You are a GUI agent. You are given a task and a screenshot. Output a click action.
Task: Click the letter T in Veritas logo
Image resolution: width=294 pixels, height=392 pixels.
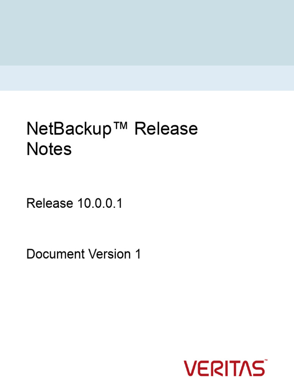pos(235,368)
